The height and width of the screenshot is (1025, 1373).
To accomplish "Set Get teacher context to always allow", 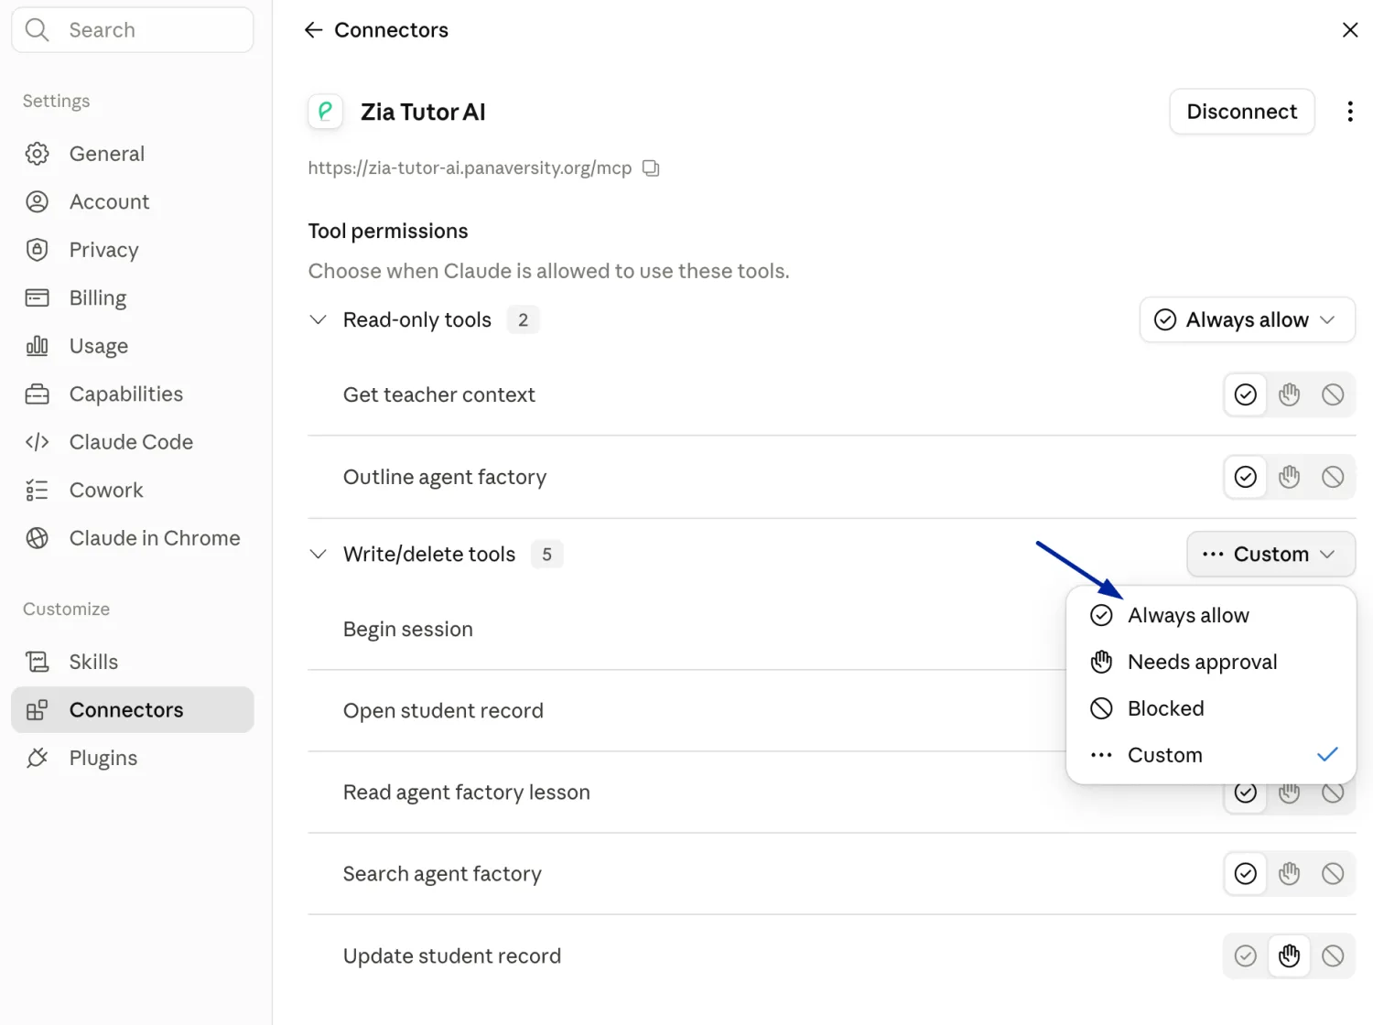I will (1246, 394).
